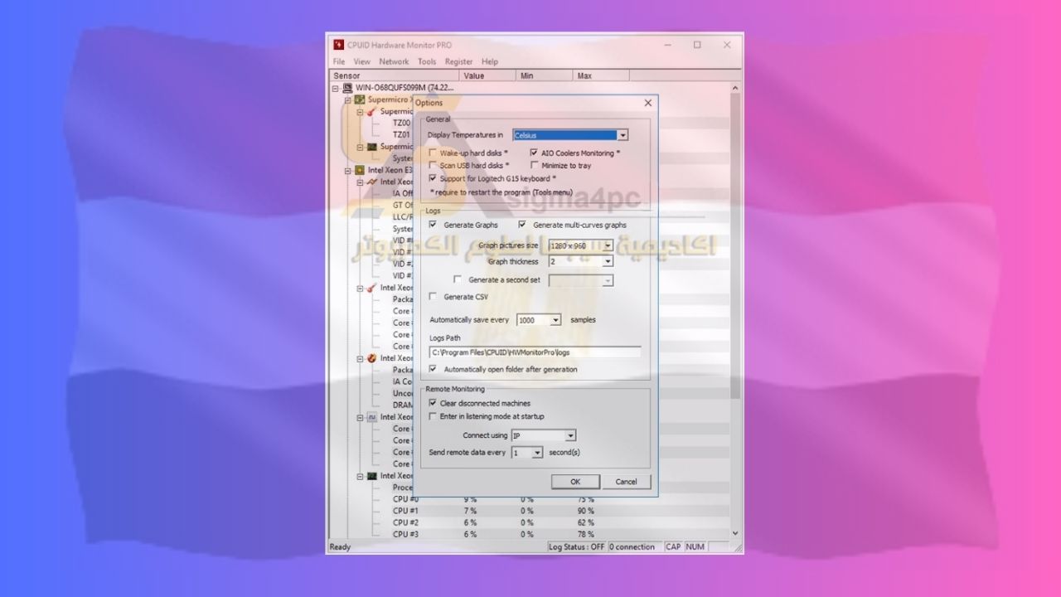Click the Intel Xeon clocks waveform icon
Image resolution: width=1061 pixels, height=597 pixels.
(372, 417)
